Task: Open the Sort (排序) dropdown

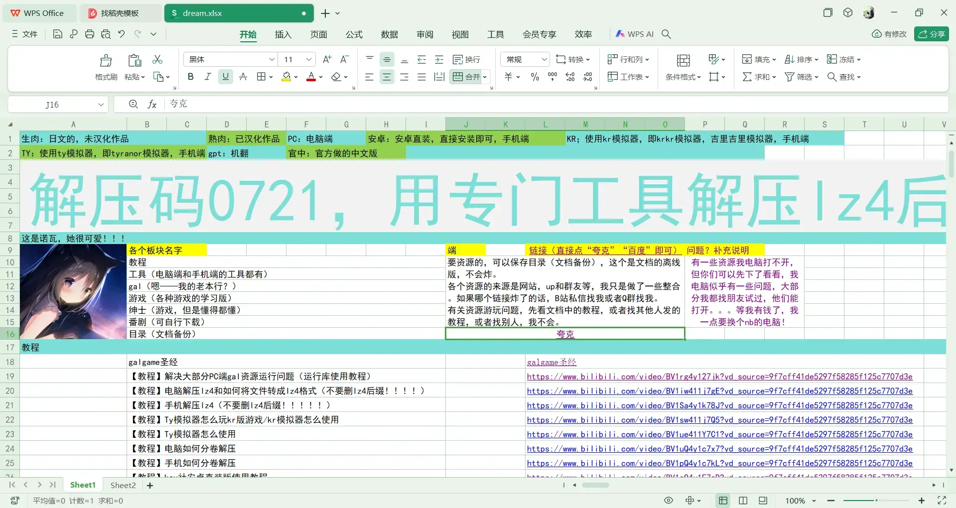Action: click(801, 59)
